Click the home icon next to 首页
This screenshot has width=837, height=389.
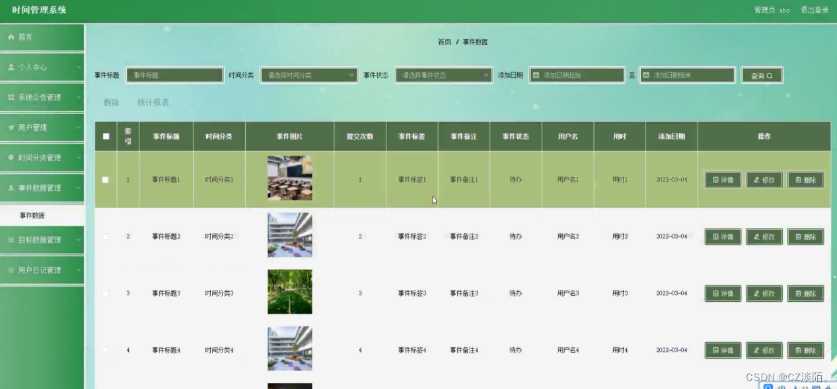pyautogui.click(x=11, y=37)
